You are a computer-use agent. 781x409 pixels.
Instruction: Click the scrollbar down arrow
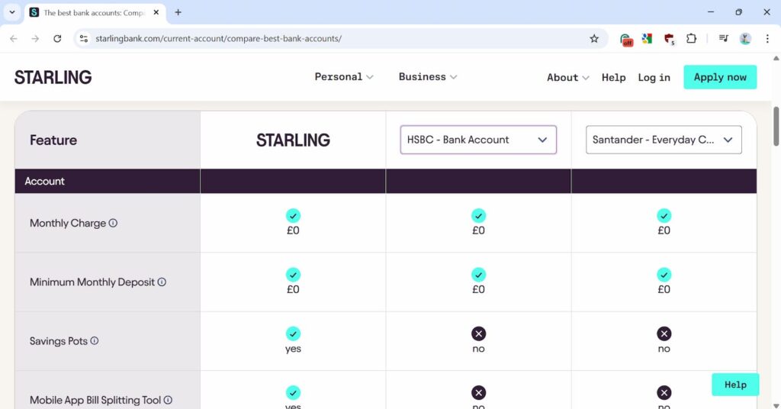click(776, 405)
